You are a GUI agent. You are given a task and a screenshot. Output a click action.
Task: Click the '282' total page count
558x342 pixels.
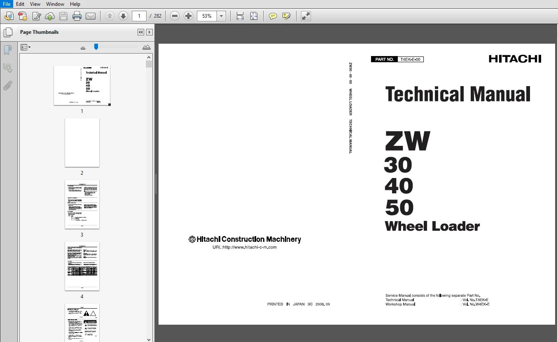pyautogui.click(x=158, y=16)
